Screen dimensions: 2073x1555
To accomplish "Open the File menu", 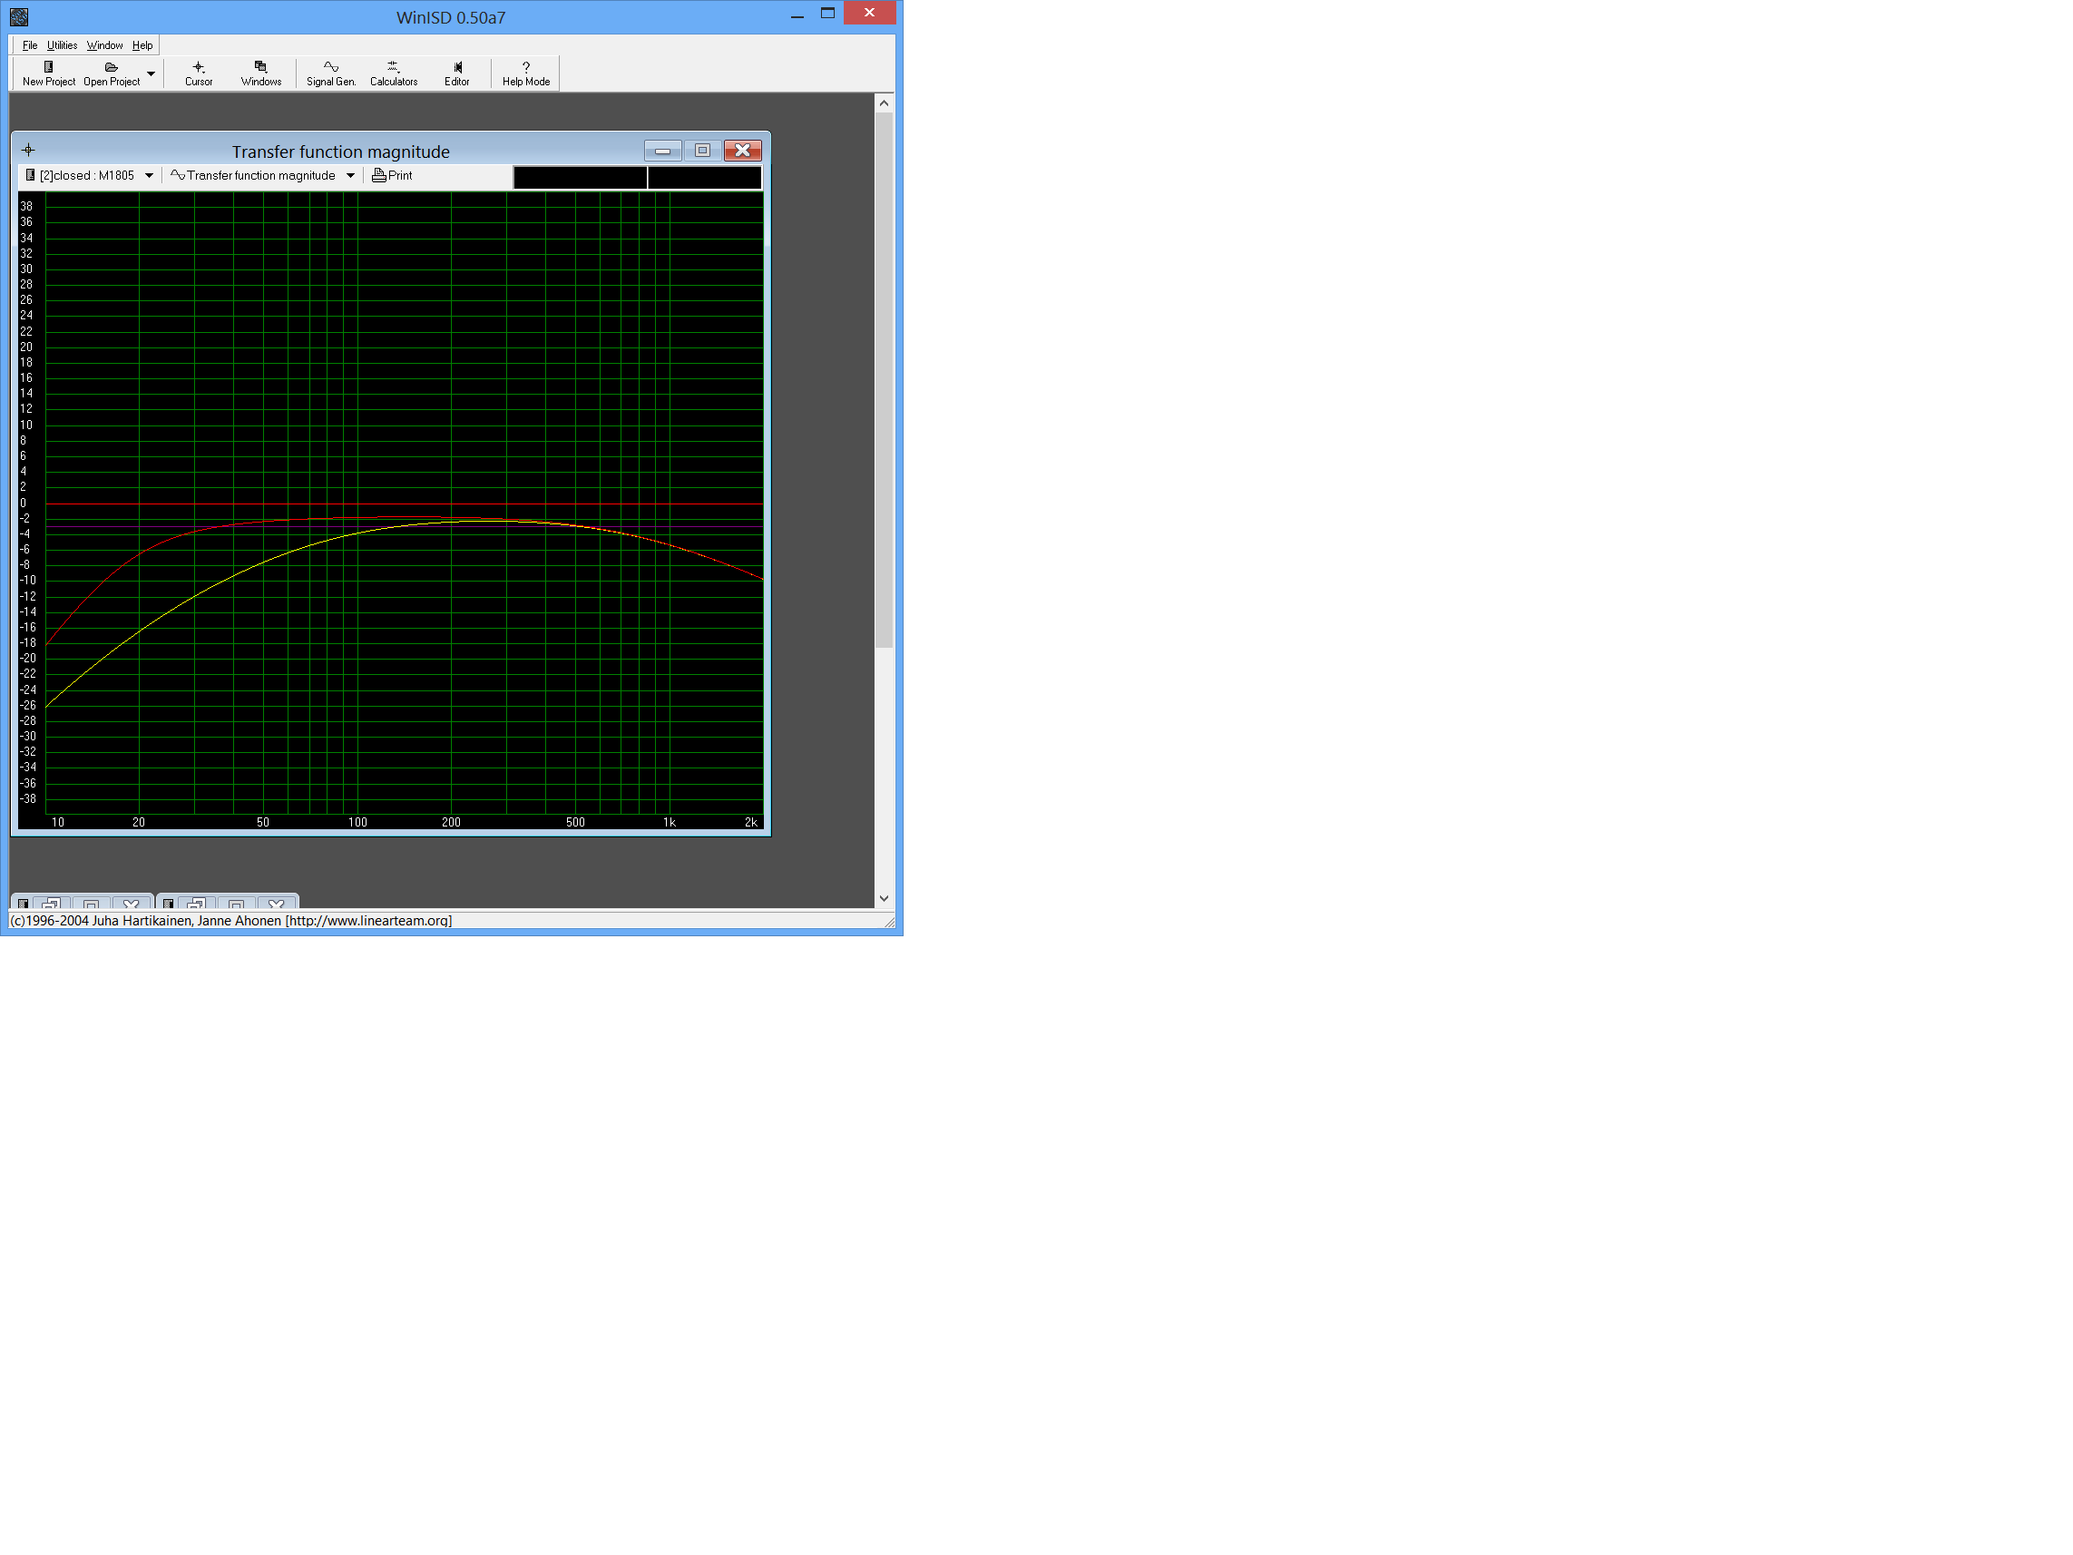I will click(30, 45).
